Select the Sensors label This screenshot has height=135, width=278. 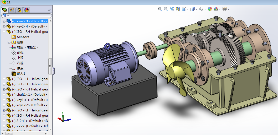[x=23, y=37]
